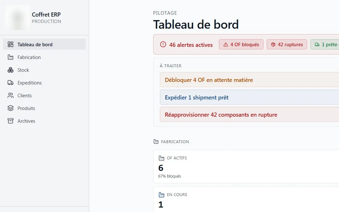This screenshot has width=339, height=212.
Task: Click the factory icon beside FABRICATION heading
Action: (156, 142)
